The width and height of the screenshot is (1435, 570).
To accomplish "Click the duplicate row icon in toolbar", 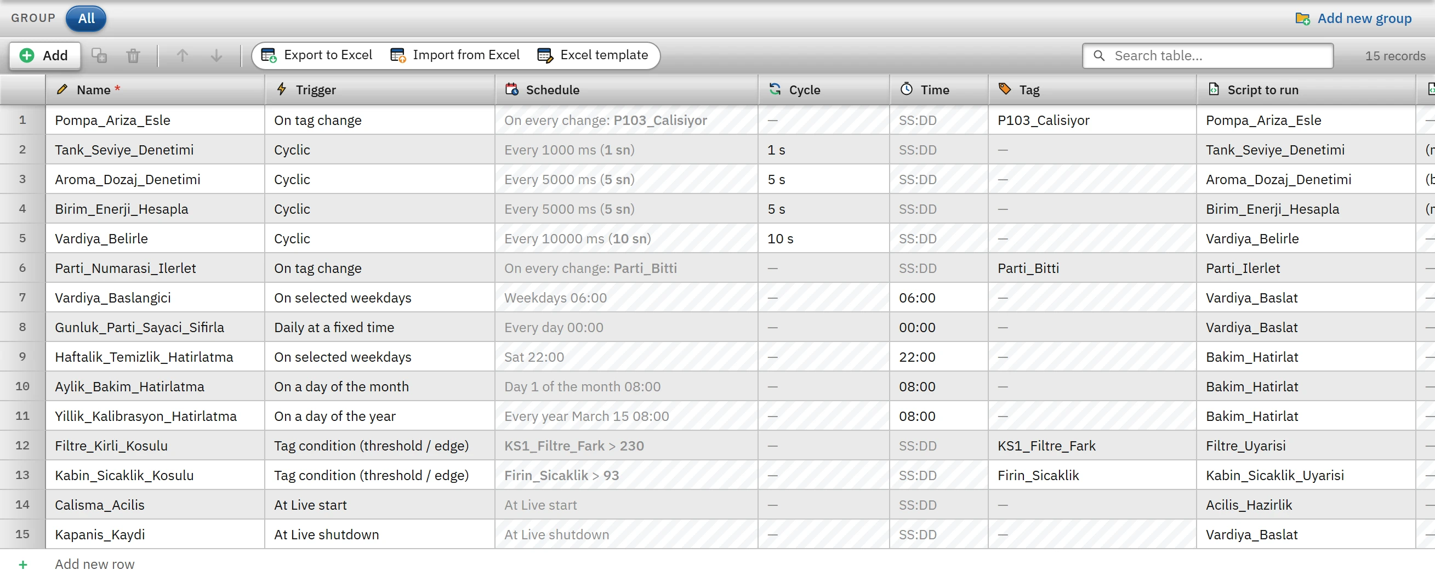I will (x=99, y=56).
